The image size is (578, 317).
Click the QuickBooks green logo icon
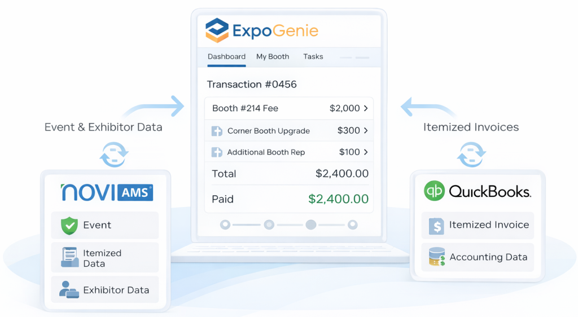tap(434, 191)
